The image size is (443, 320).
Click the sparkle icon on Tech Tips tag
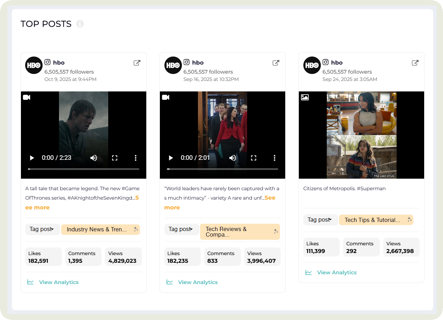[409, 219]
